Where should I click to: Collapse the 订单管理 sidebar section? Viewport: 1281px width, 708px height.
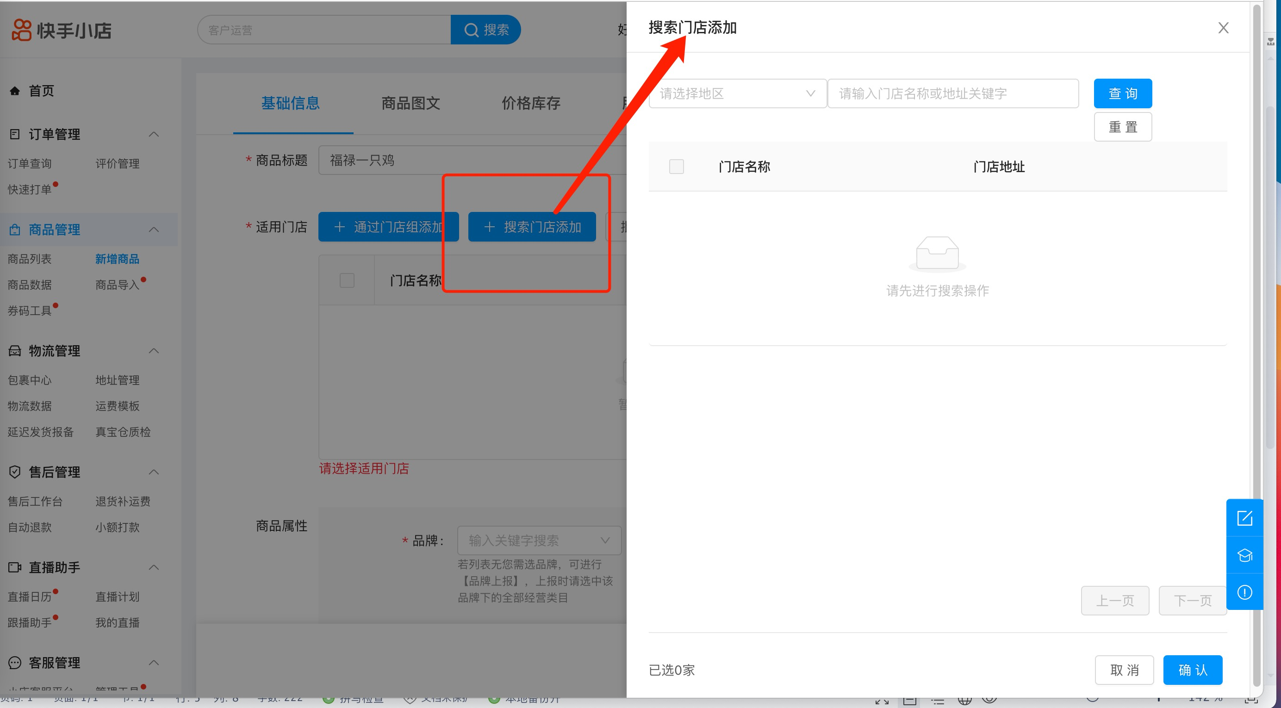(154, 134)
